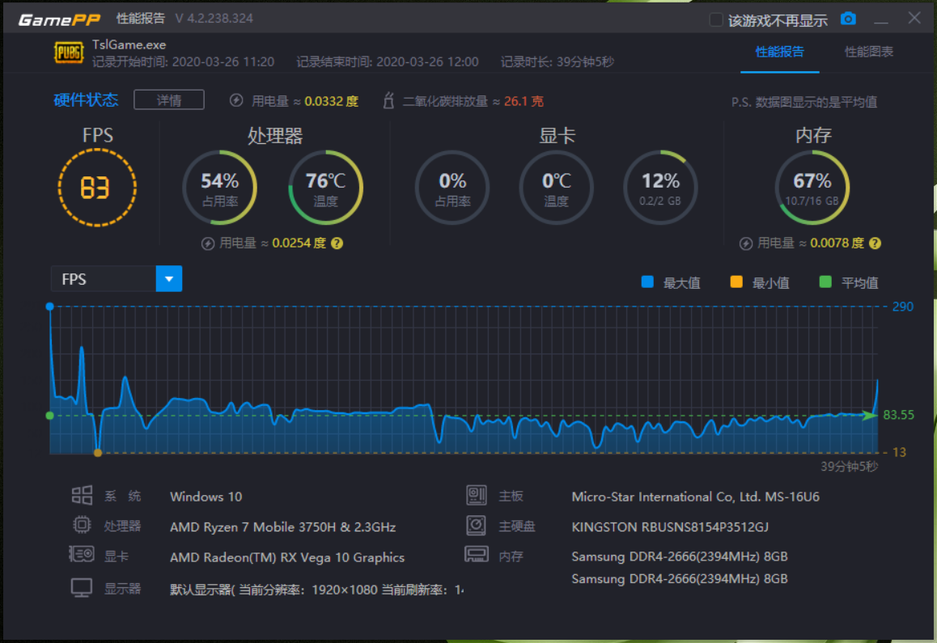Click the orange minimum point marker on chart
Screen dimensions: 937x643
[98, 453]
